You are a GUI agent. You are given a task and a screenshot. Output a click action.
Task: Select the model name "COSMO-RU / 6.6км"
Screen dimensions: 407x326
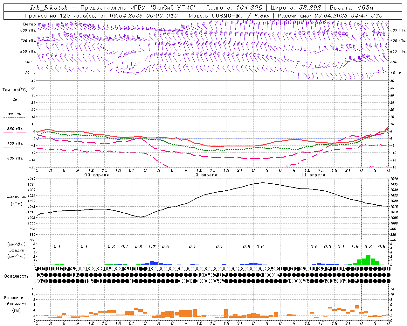pos(241,16)
